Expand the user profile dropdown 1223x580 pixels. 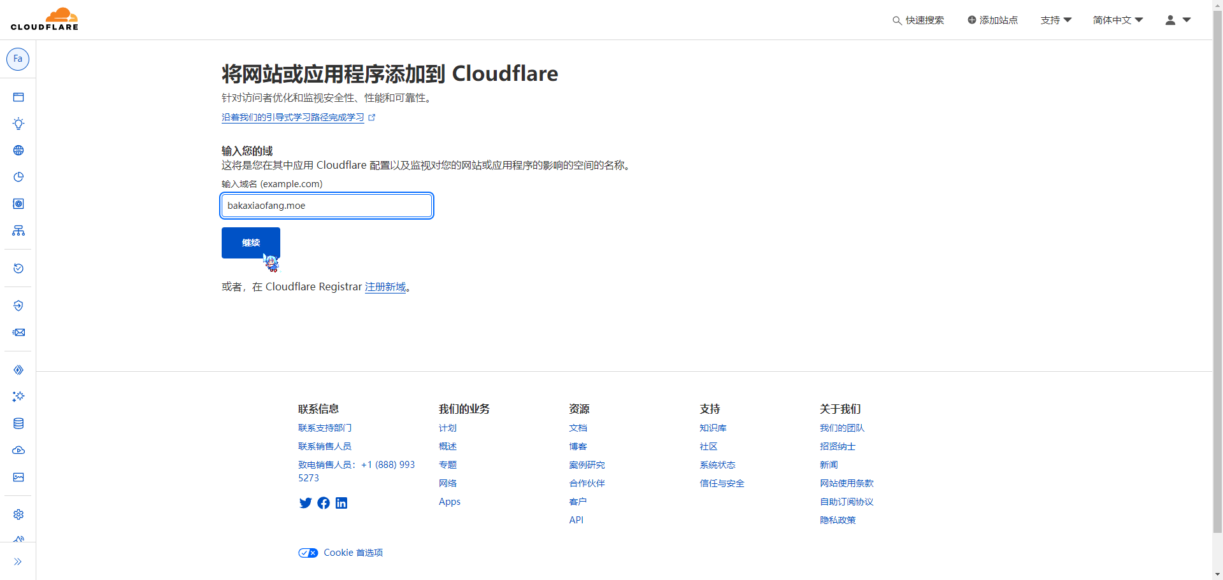pos(1178,20)
